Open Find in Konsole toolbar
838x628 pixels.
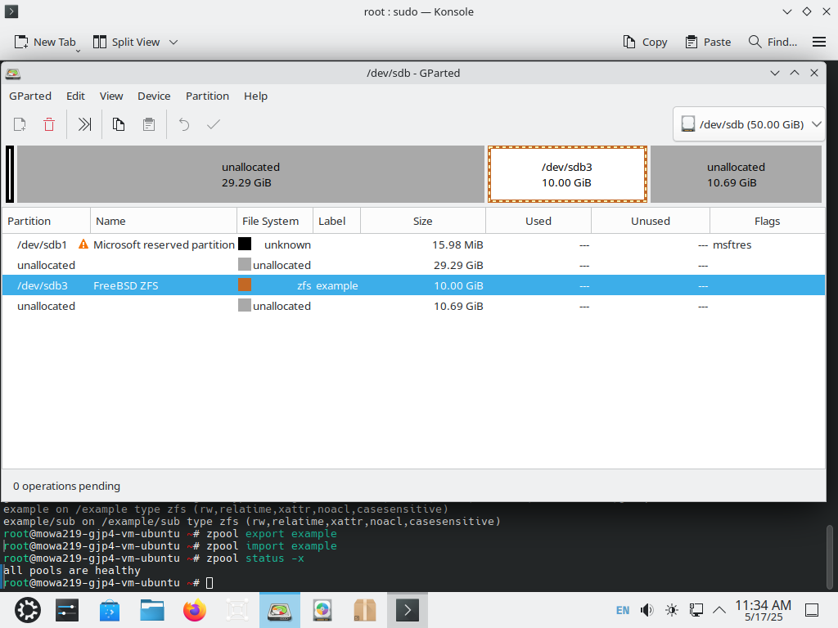[773, 43]
